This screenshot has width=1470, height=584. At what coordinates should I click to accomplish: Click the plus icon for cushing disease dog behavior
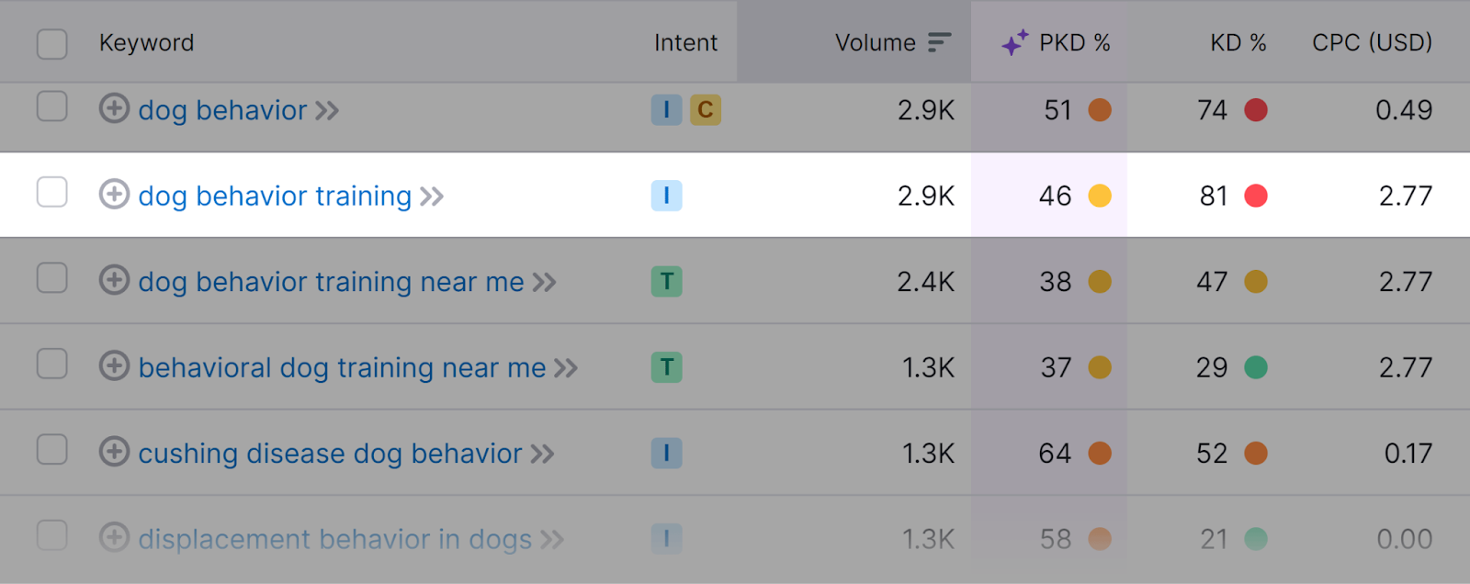[113, 453]
